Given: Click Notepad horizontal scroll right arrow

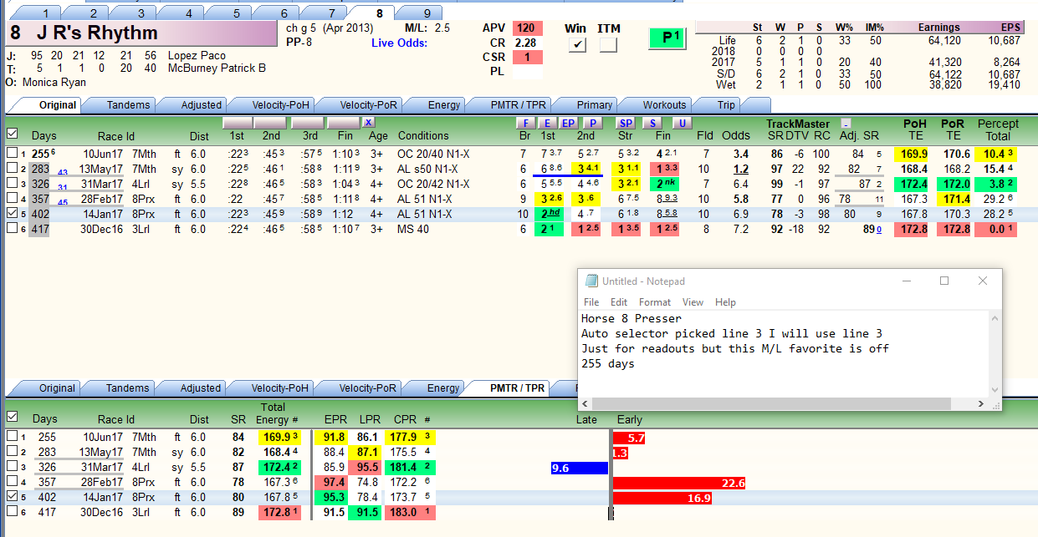Looking at the screenshot, I should [x=980, y=403].
